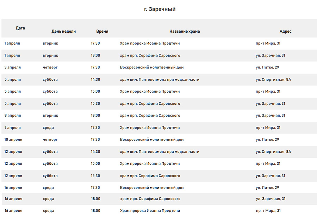This screenshot has height=217, width=317.
Task: Select the "Адрес" column header
Action: click(285, 31)
